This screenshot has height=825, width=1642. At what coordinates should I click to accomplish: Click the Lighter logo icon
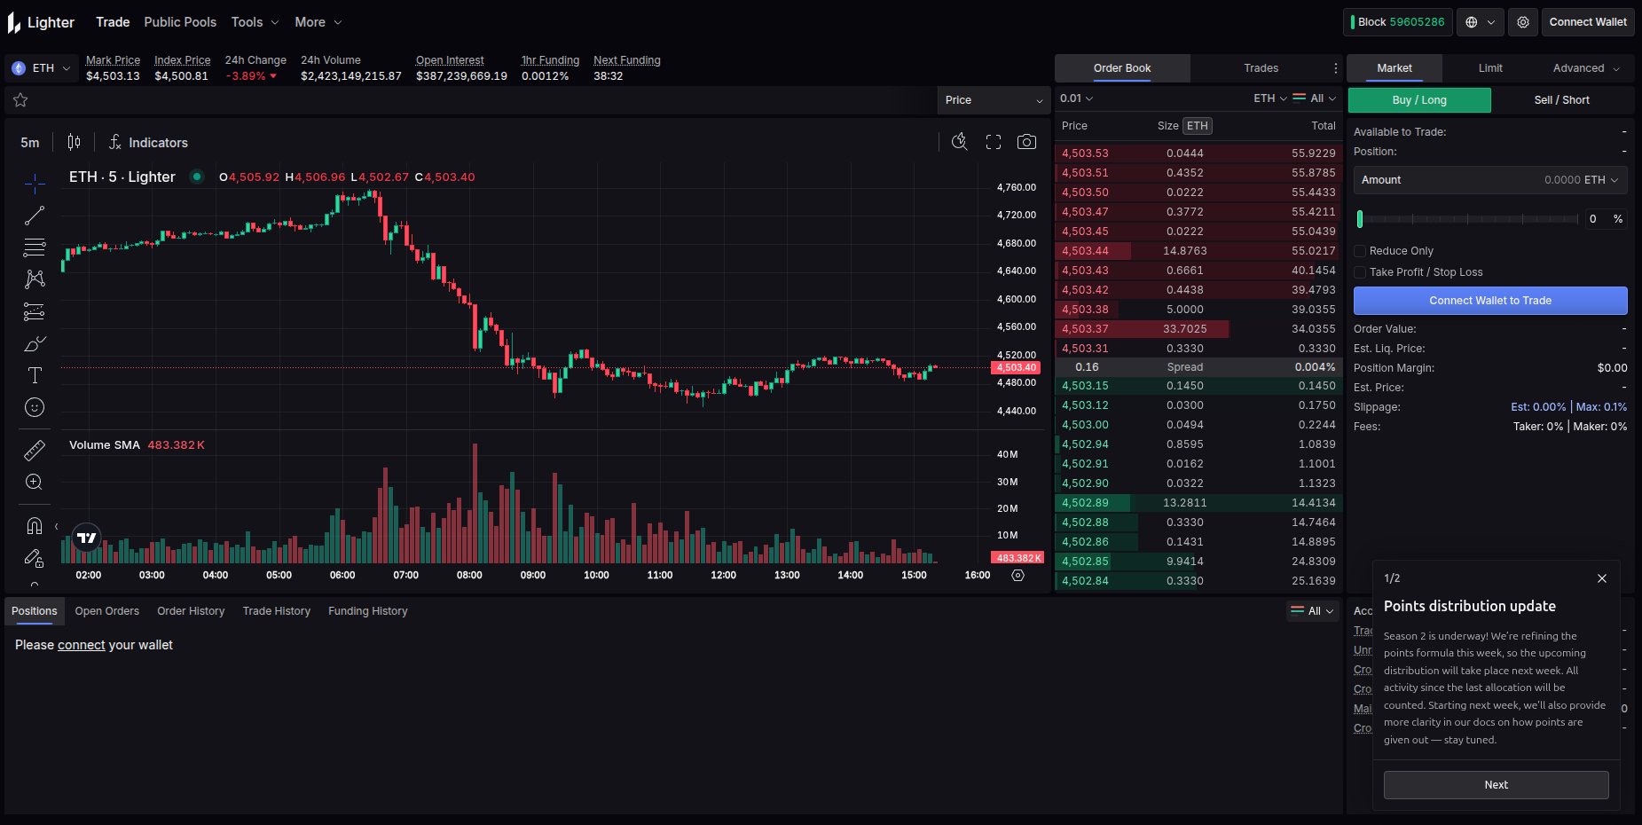[x=14, y=22]
